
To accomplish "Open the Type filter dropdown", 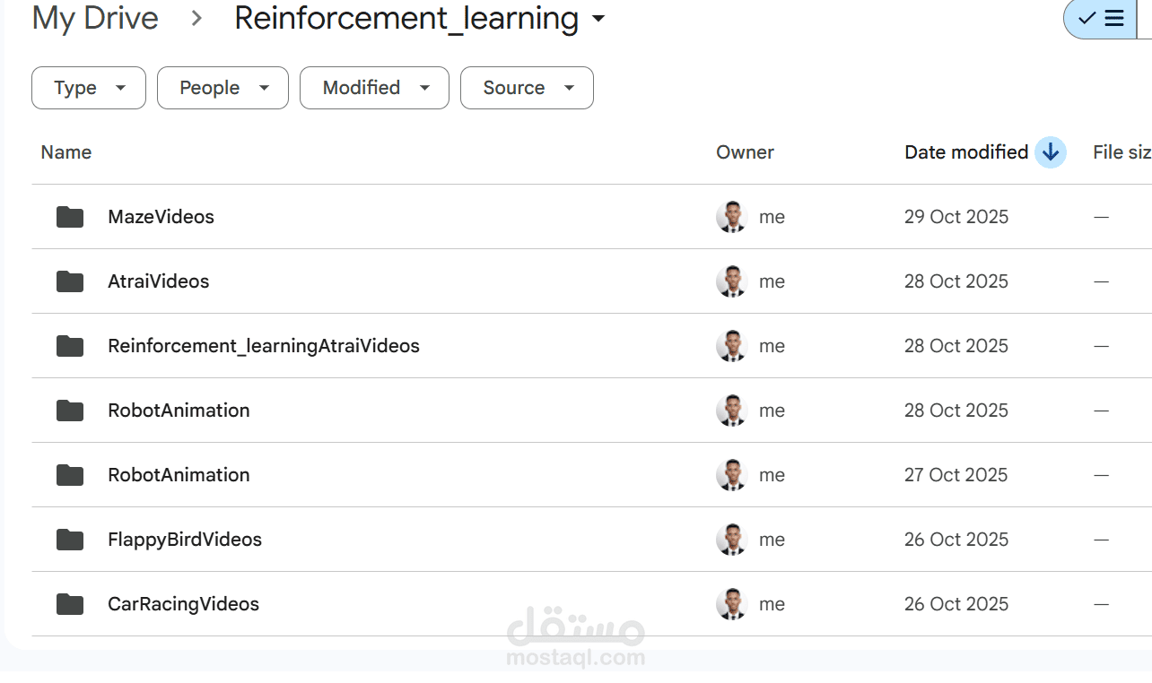I will point(88,88).
